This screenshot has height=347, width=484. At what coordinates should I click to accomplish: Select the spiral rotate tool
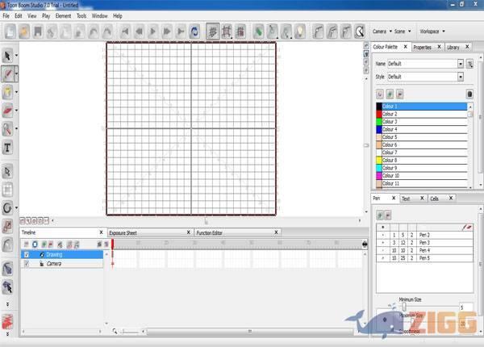[7, 207]
